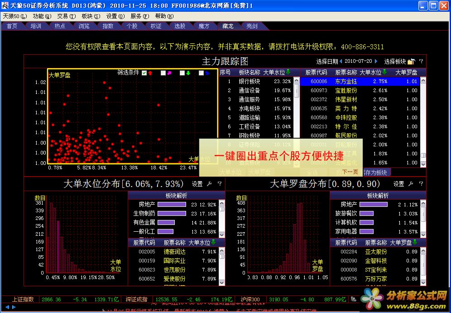Click the small icon right of 887.99亿
Screen dimensions: 451x313
tap(354, 299)
